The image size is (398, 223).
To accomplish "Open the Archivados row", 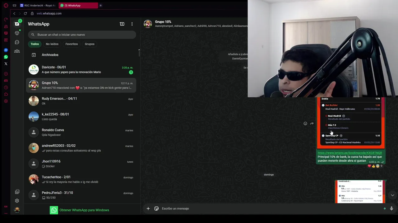I will click(81, 55).
